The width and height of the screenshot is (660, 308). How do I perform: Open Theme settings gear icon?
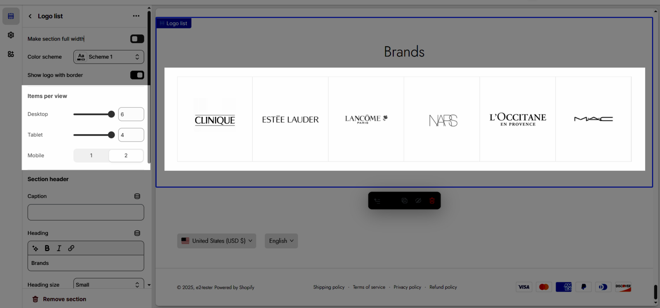click(x=11, y=35)
